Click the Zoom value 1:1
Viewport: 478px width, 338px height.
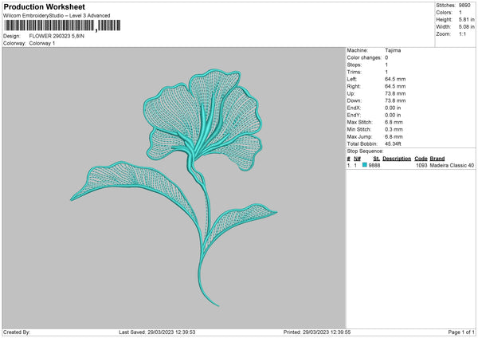462,34
